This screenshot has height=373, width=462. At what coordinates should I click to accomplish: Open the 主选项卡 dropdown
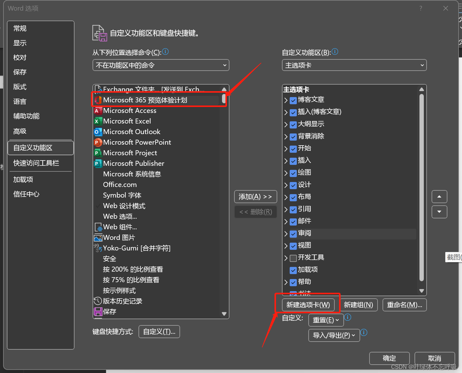[354, 65]
